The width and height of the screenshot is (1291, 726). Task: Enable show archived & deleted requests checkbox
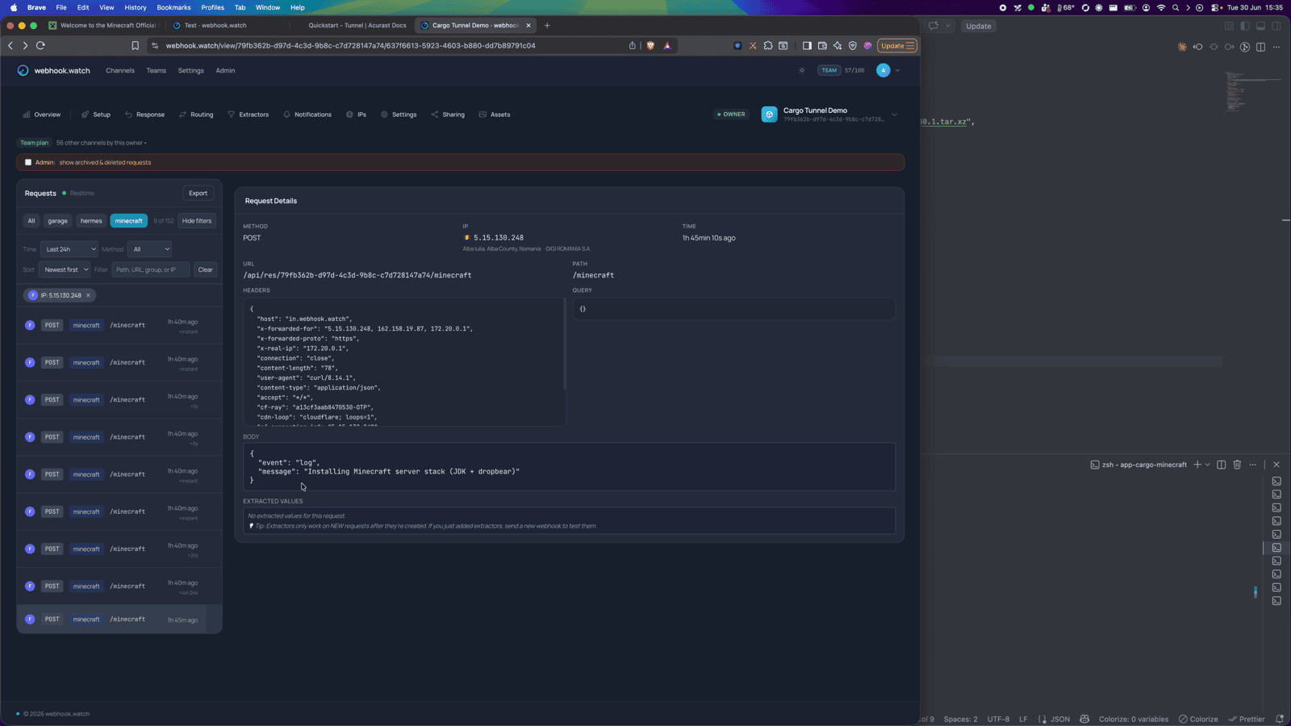click(28, 162)
